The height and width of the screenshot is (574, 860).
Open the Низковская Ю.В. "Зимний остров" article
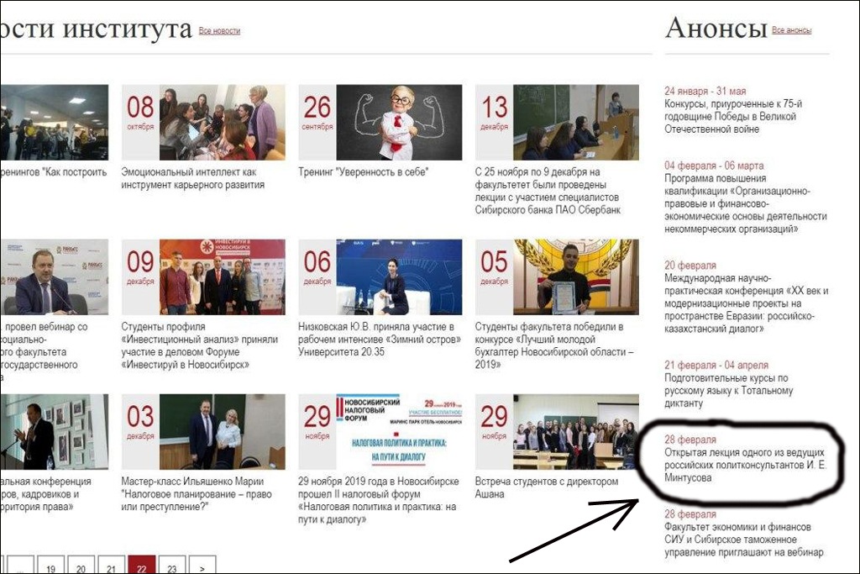(x=379, y=339)
